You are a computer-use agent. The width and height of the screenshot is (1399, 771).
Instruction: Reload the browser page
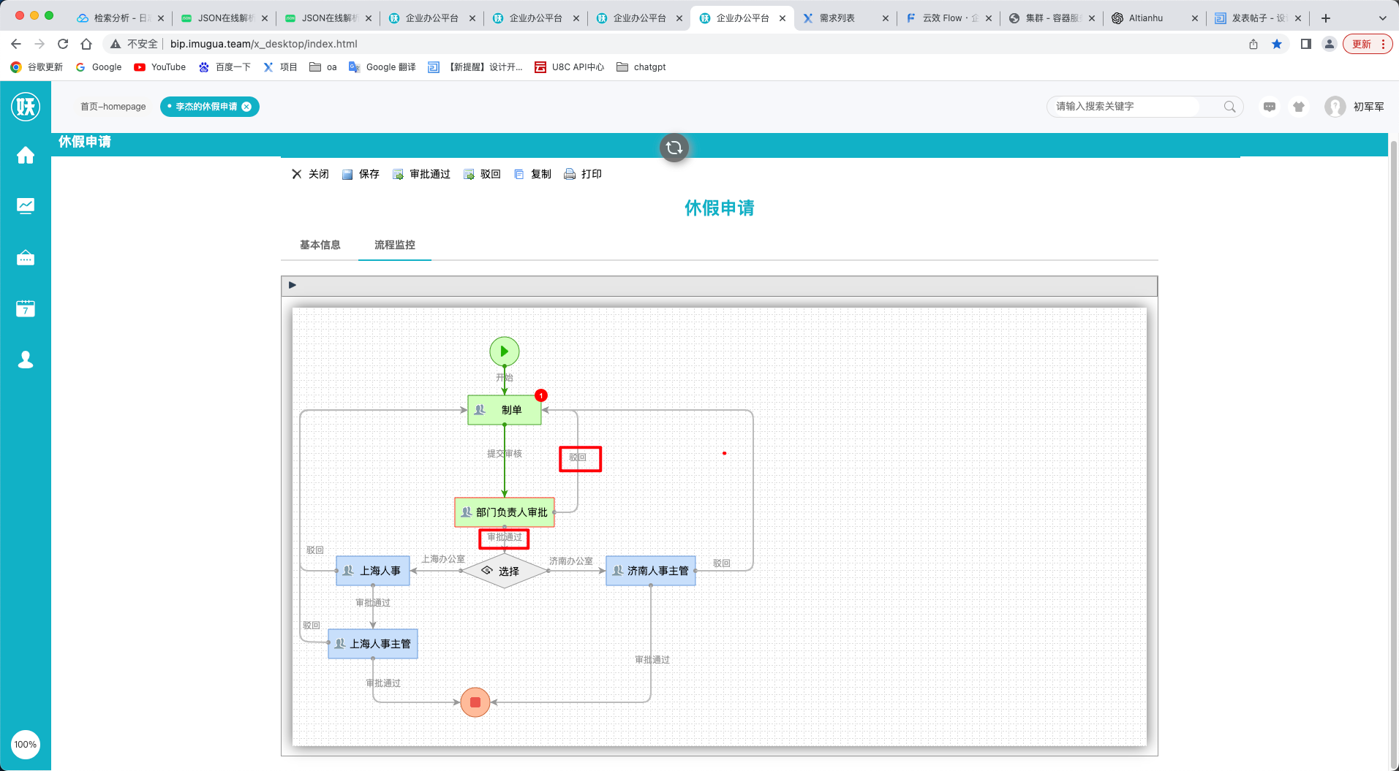pos(63,44)
